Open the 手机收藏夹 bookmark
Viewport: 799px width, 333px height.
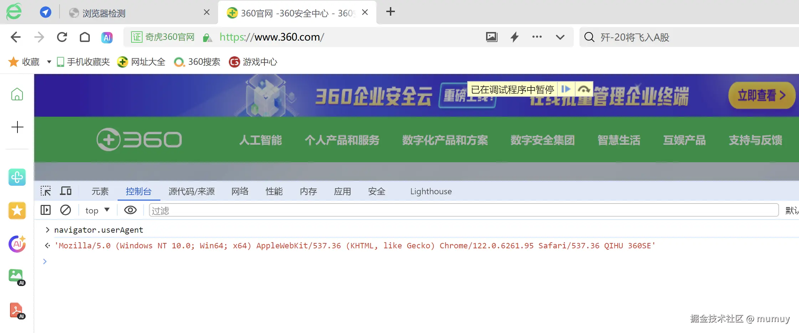point(83,62)
